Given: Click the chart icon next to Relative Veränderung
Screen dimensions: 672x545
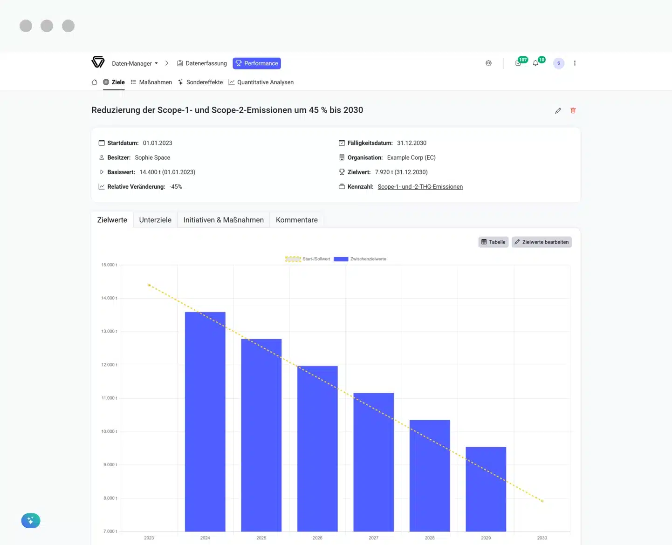Looking at the screenshot, I should click(x=102, y=186).
